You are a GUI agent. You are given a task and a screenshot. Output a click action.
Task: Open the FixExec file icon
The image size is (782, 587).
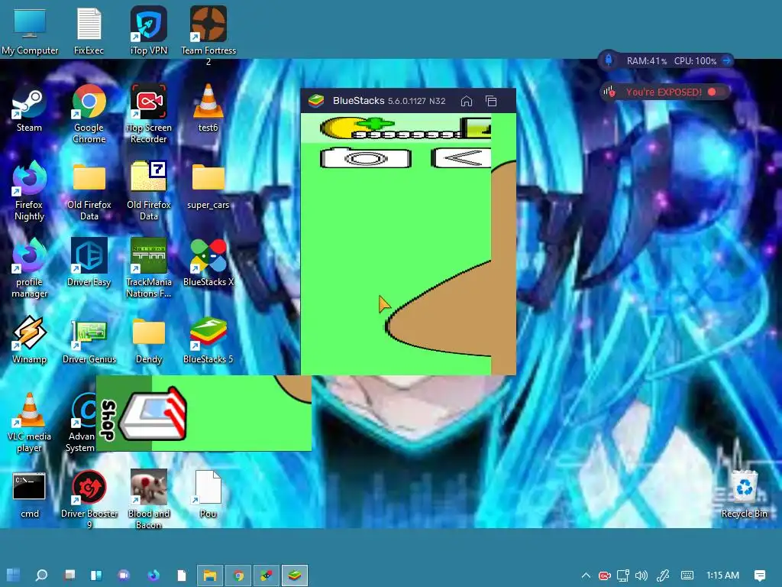click(89, 31)
